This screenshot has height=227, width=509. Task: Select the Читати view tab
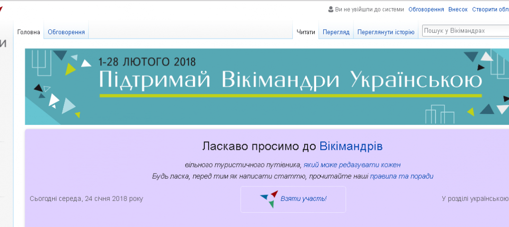pyautogui.click(x=306, y=32)
